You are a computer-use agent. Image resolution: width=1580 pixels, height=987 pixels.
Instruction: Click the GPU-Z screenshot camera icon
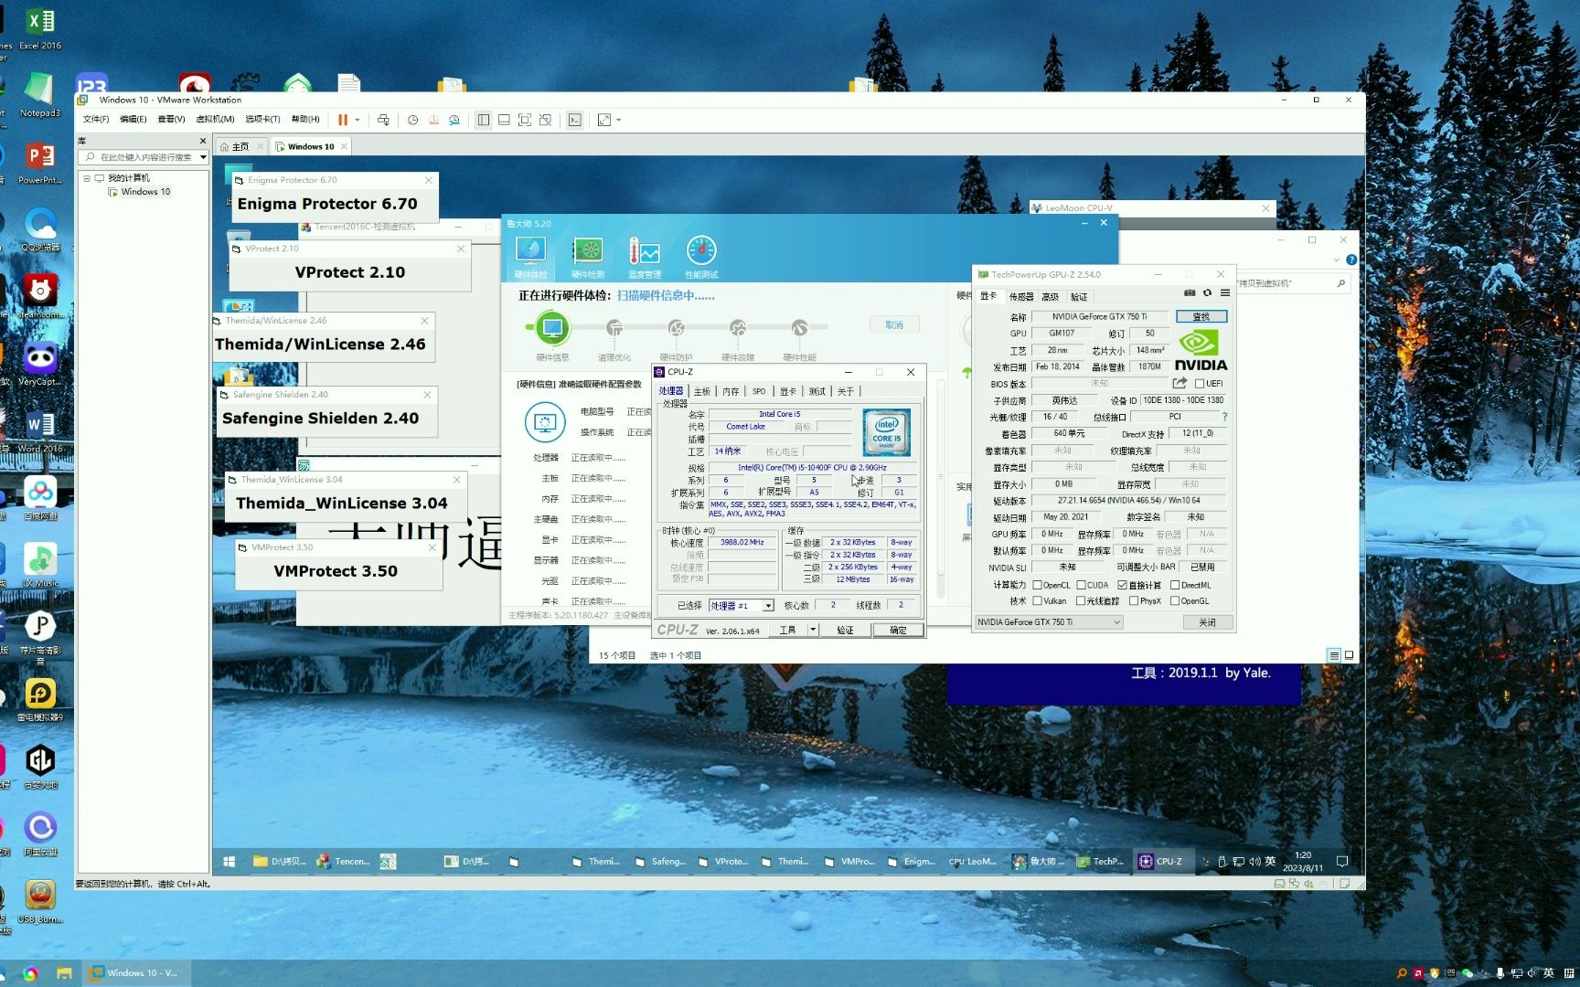coord(1190,293)
